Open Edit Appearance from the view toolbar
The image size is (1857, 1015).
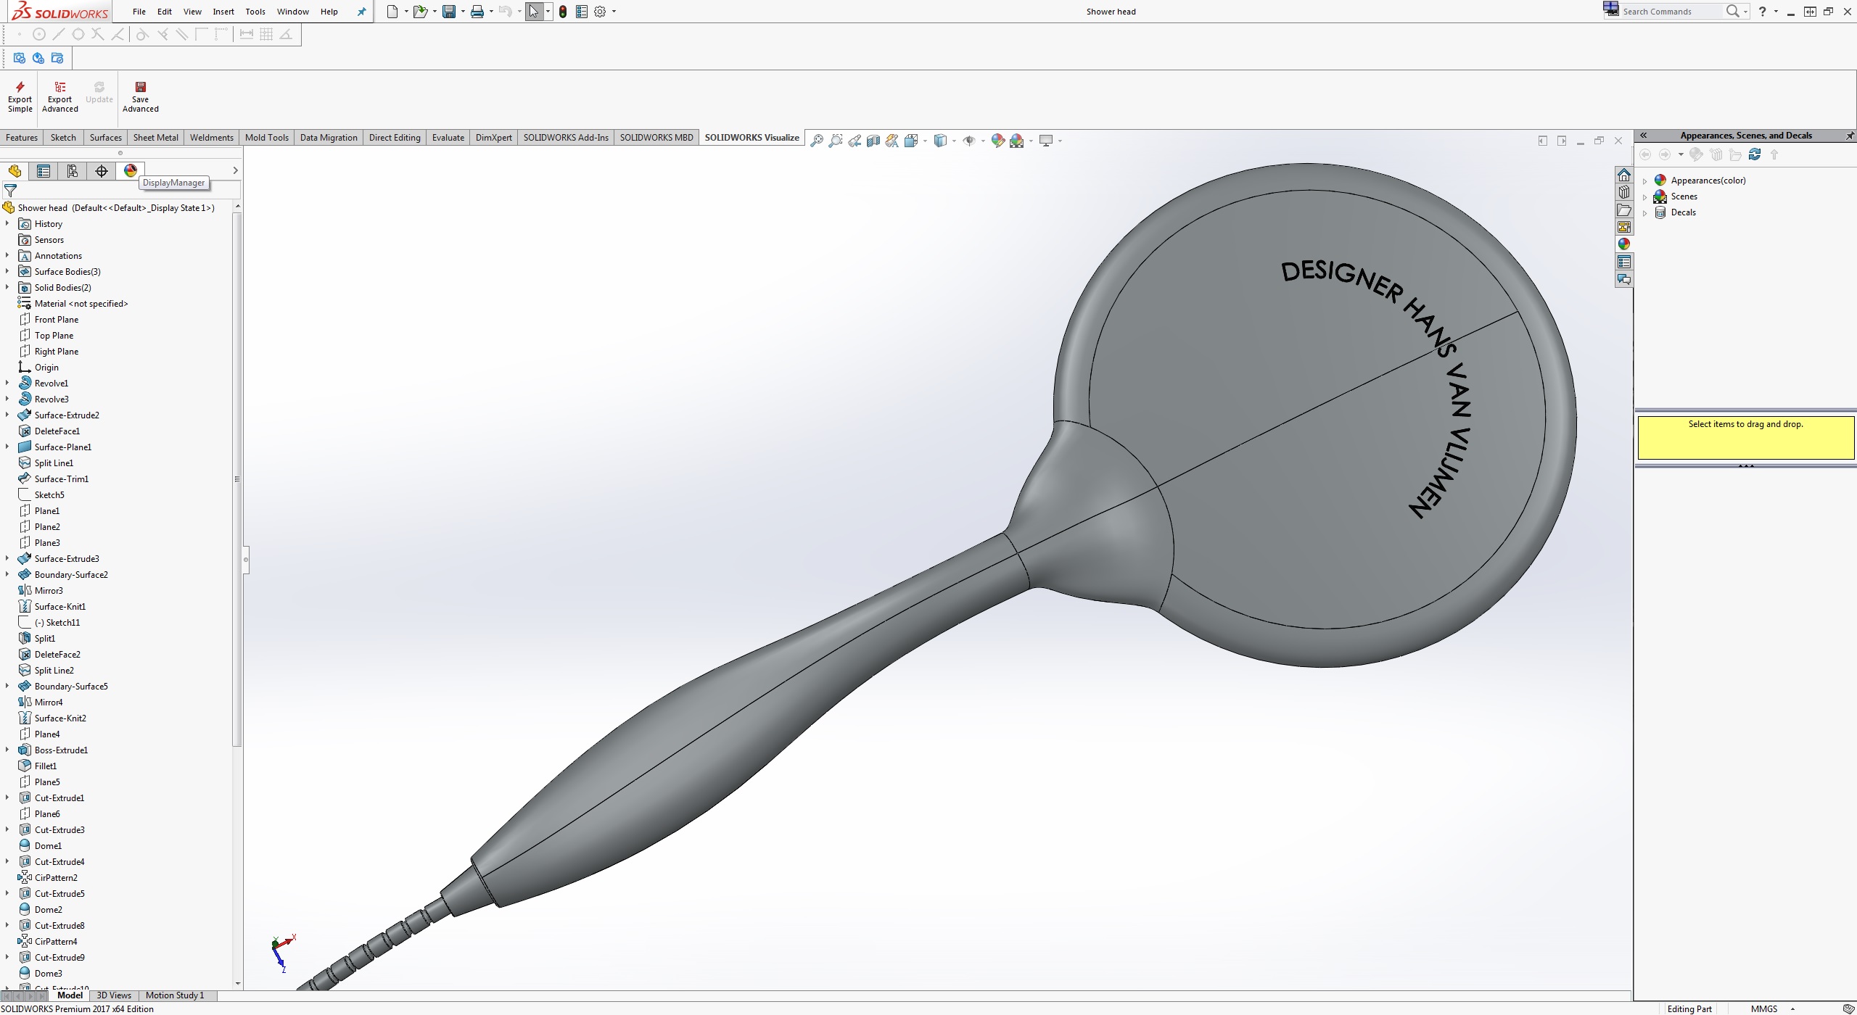tap(997, 141)
